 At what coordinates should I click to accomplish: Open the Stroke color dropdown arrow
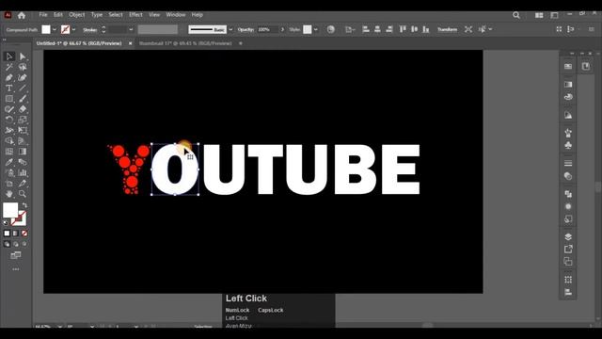coord(73,29)
